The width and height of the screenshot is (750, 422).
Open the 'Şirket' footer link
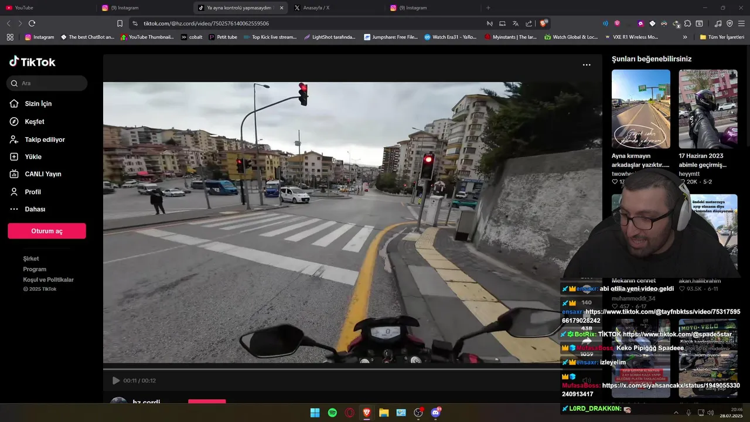click(31, 258)
